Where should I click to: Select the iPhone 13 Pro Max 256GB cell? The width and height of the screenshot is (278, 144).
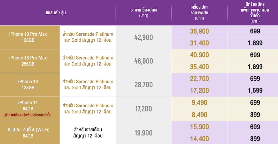tap(28, 61)
